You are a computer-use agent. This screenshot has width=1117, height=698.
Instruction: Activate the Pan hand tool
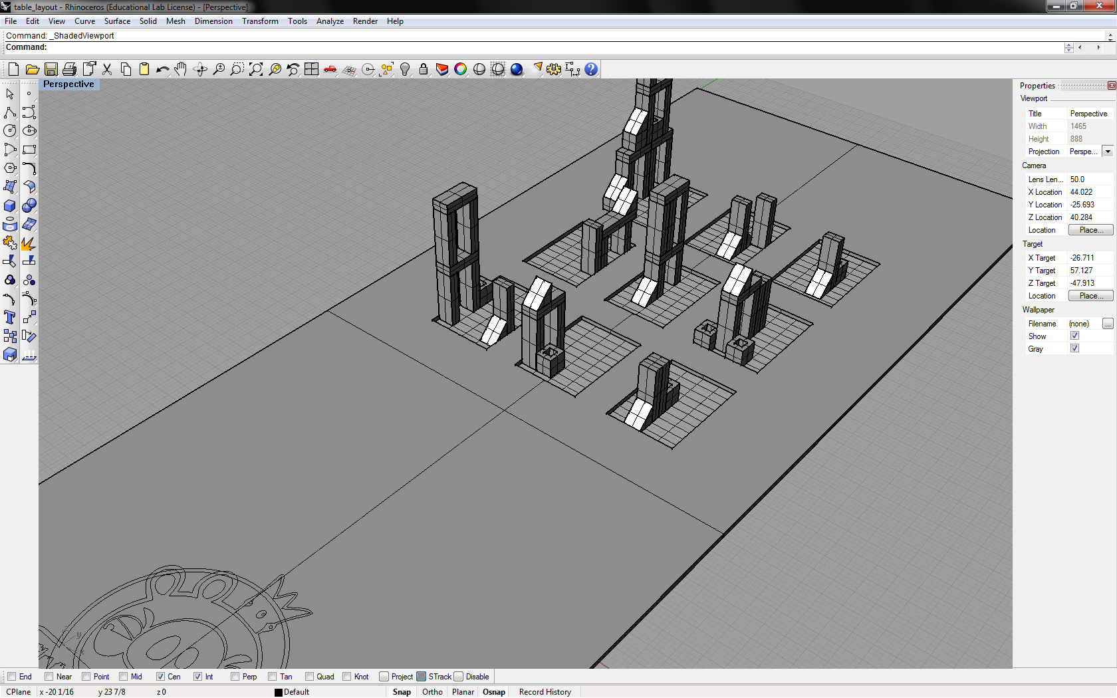181,69
